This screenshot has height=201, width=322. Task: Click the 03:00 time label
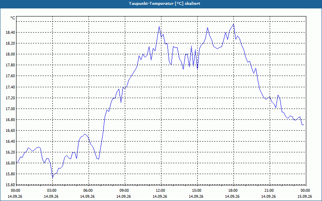pyautogui.click(x=52, y=191)
